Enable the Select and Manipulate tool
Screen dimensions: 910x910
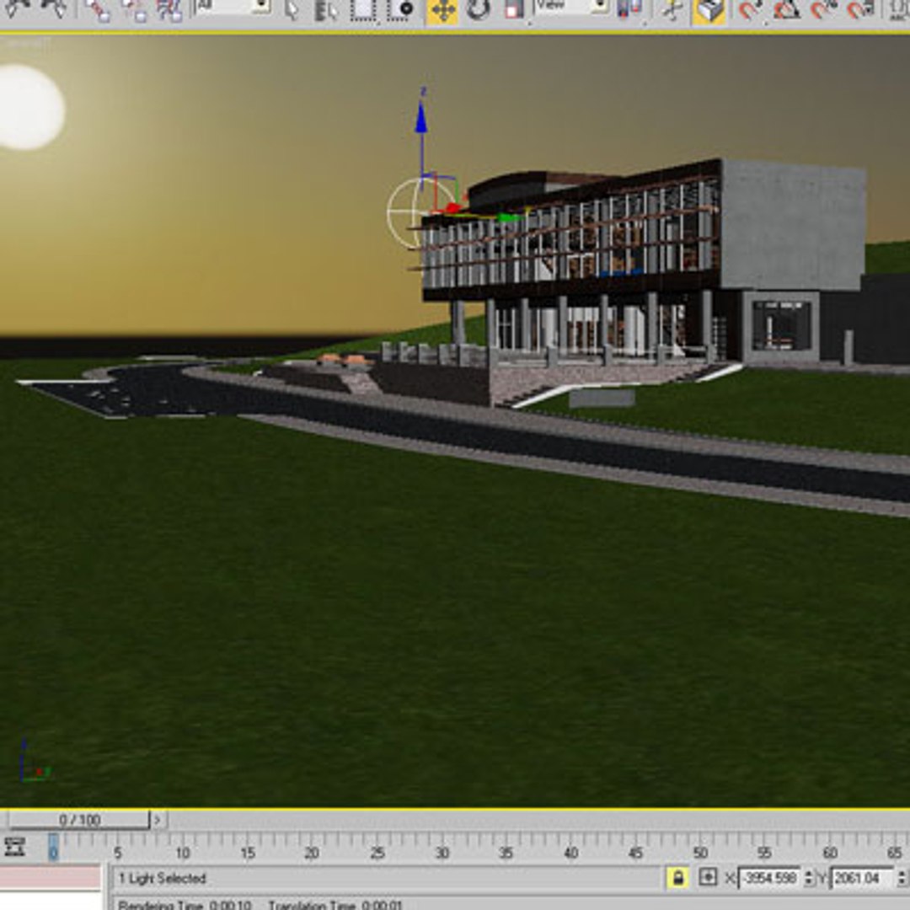pyautogui.click(x=672, y=10)
